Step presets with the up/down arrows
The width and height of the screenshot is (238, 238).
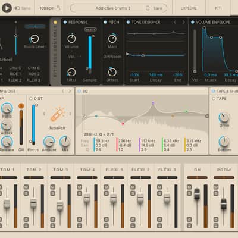pyautogui.click(x=148, y=8)
